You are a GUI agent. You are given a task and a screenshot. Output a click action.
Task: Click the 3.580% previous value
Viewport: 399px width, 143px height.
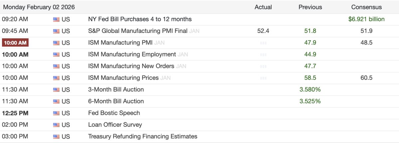310,89
